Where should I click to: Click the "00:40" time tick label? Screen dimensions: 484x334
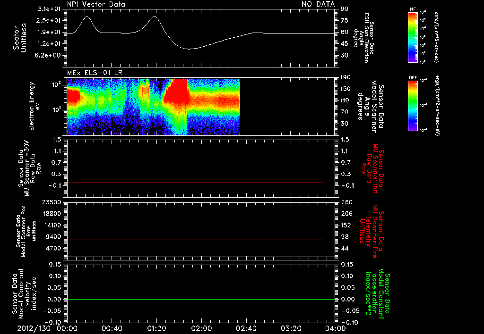tap(112, 329)
